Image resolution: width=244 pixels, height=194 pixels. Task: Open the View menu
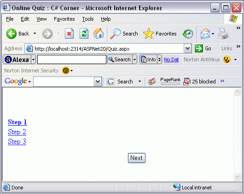41,19
